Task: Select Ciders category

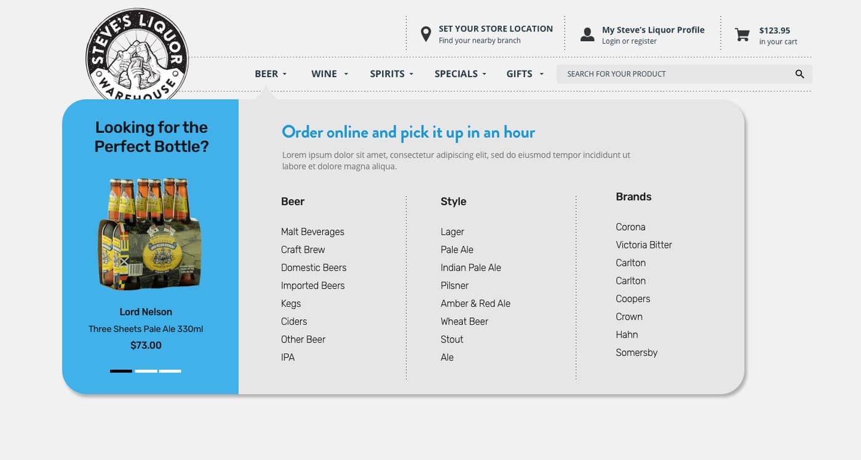Action: click(x=294, y=322)
